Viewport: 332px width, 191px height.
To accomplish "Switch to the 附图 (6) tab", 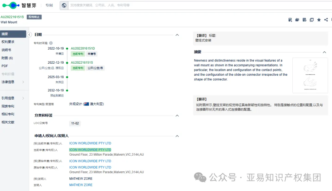I will [x=7, y=58].
